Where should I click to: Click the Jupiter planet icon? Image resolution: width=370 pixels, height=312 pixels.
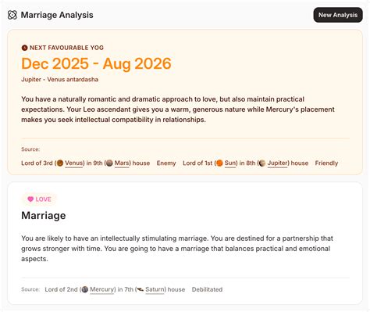[262, 163]
